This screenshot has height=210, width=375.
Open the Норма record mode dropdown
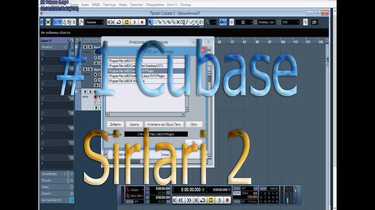(134, 190)
